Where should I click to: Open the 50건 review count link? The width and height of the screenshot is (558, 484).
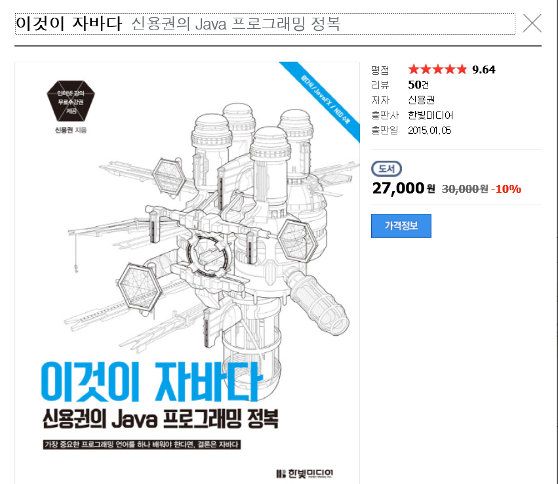pyautogui.click(x=418, y=85)
